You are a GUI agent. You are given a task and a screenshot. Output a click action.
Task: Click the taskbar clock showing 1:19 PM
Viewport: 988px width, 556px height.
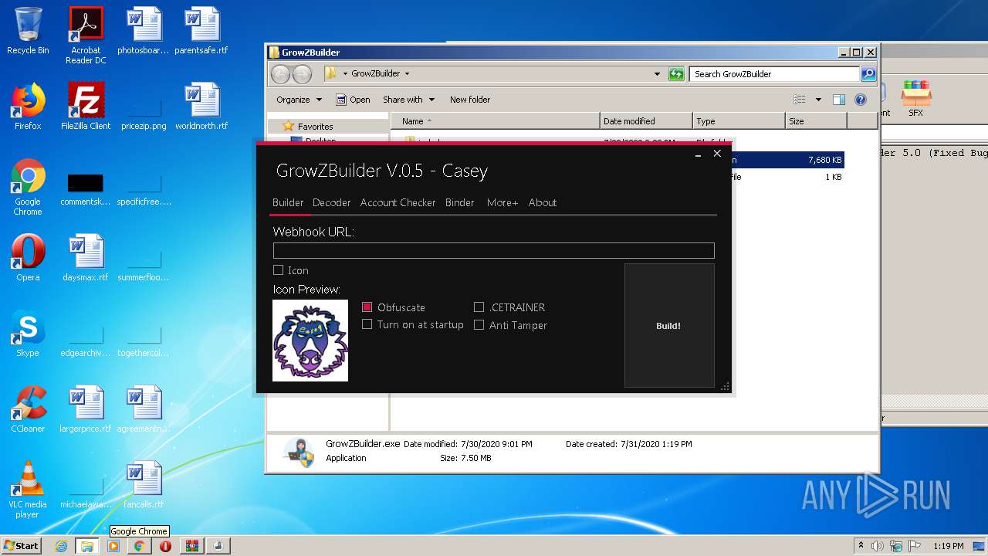click(x=949, y=546)
